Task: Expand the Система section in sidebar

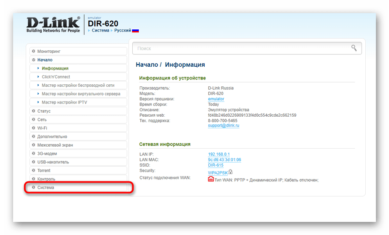Action: click(x=45, y=188)
